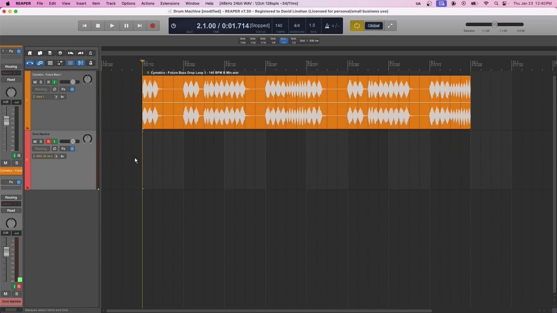Image resolution: width=557 pixels, height=313 pixels.
Task: Select the highlighted Grid 1/4 button
Action: 283,41
